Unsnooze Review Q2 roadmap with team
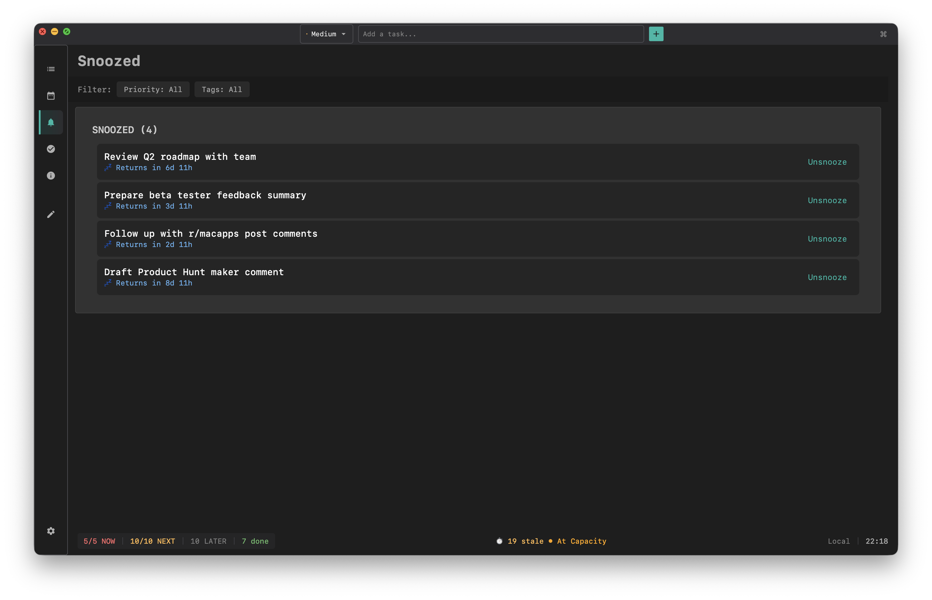 (827, 162)
